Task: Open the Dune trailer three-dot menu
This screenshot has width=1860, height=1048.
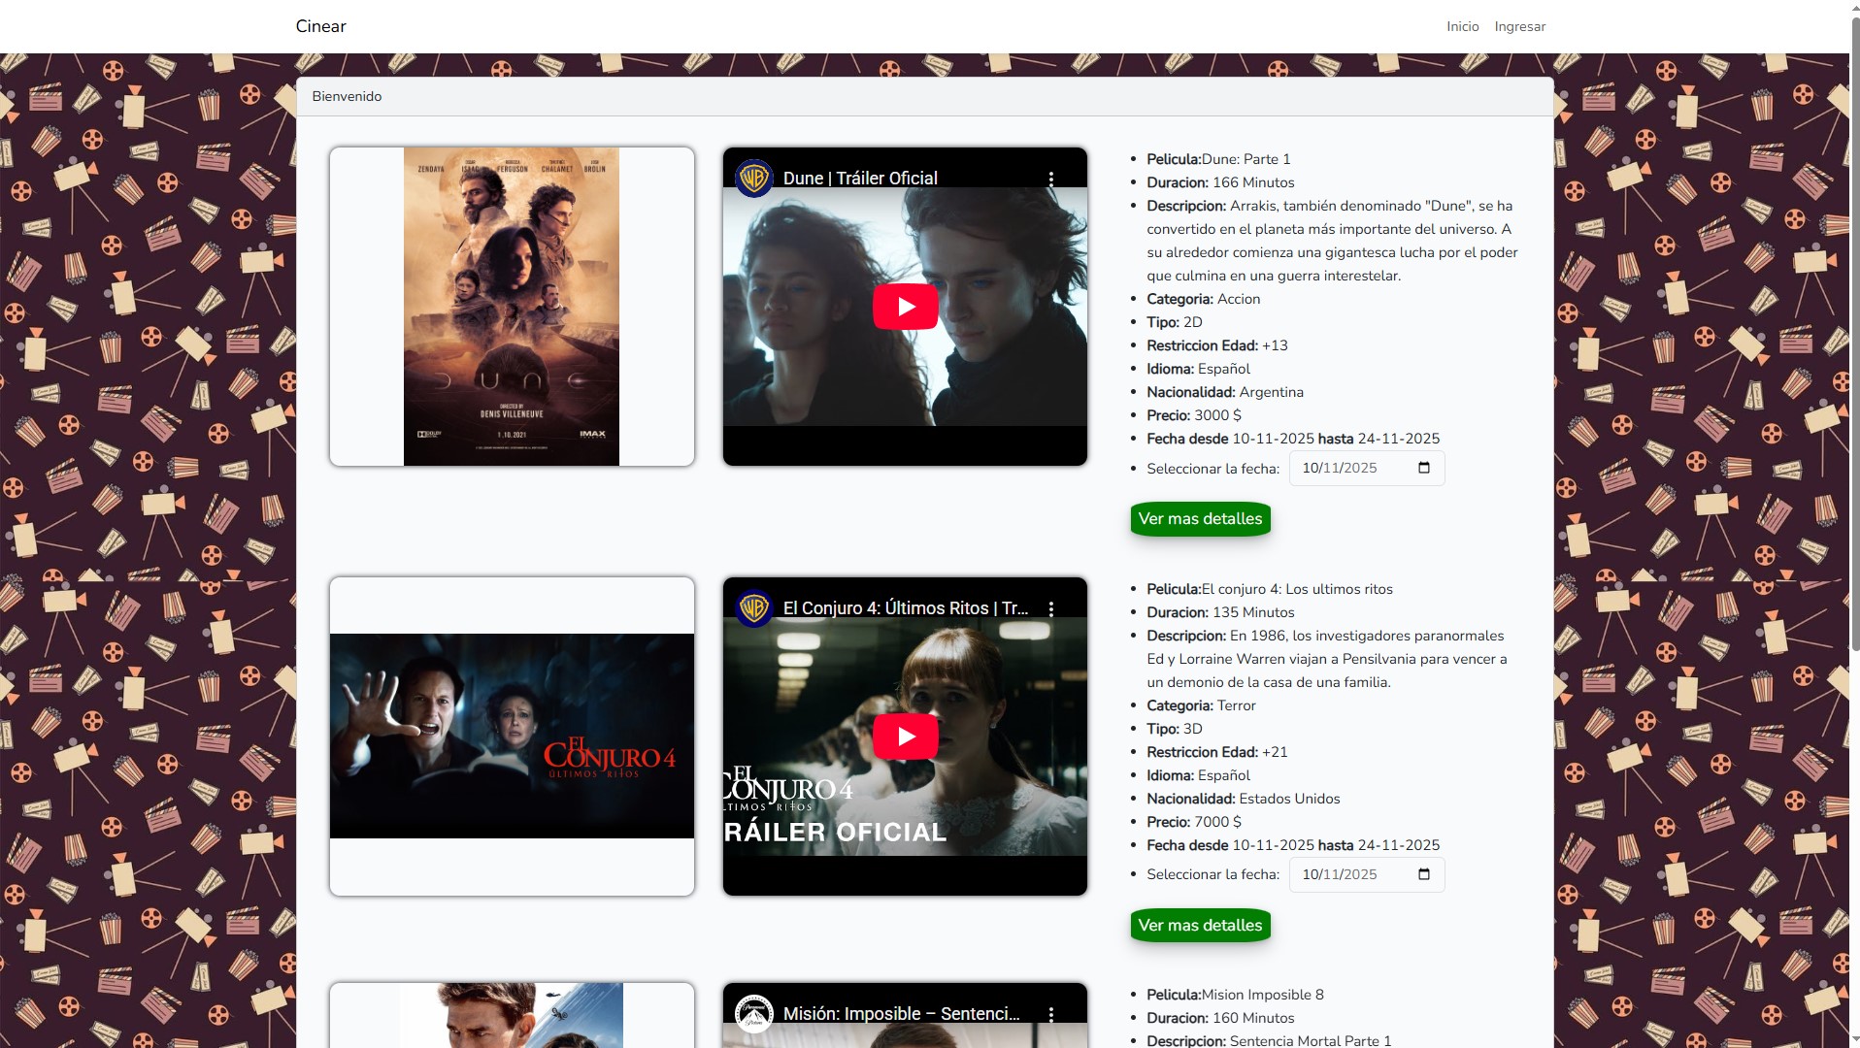Action: click(1050, 179)
